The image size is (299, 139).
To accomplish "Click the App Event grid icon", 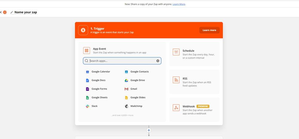I will pos(87,51).
